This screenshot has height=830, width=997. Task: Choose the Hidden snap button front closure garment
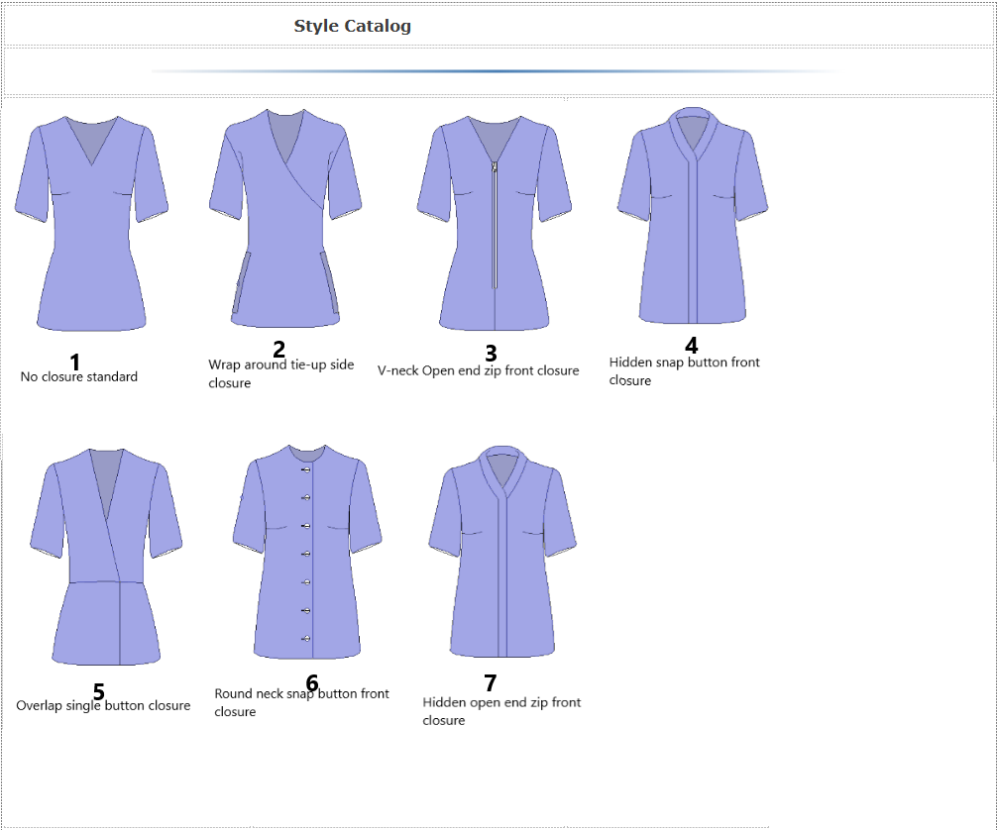(693, 216)
